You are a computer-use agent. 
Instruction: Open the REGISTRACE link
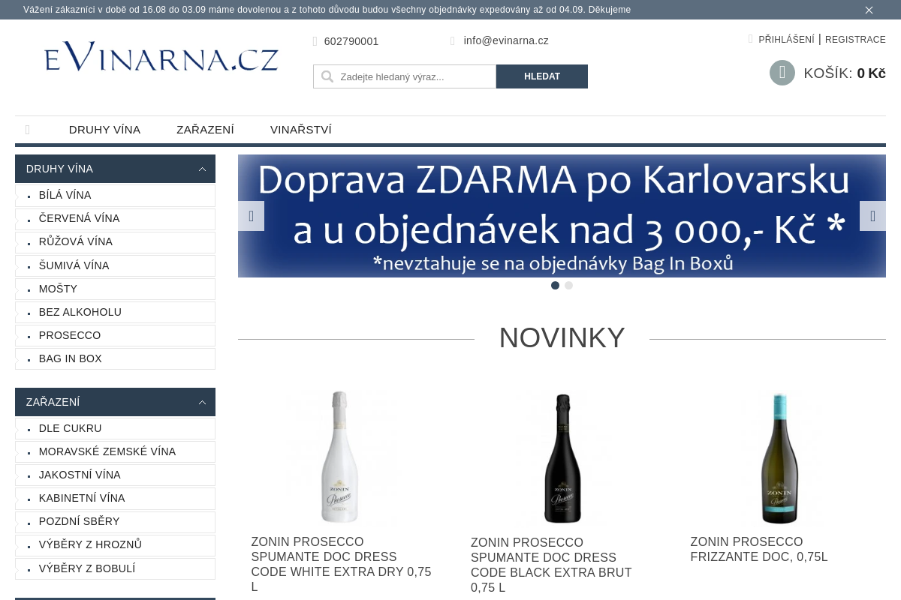pyautogui.click(x=855, y=39)
